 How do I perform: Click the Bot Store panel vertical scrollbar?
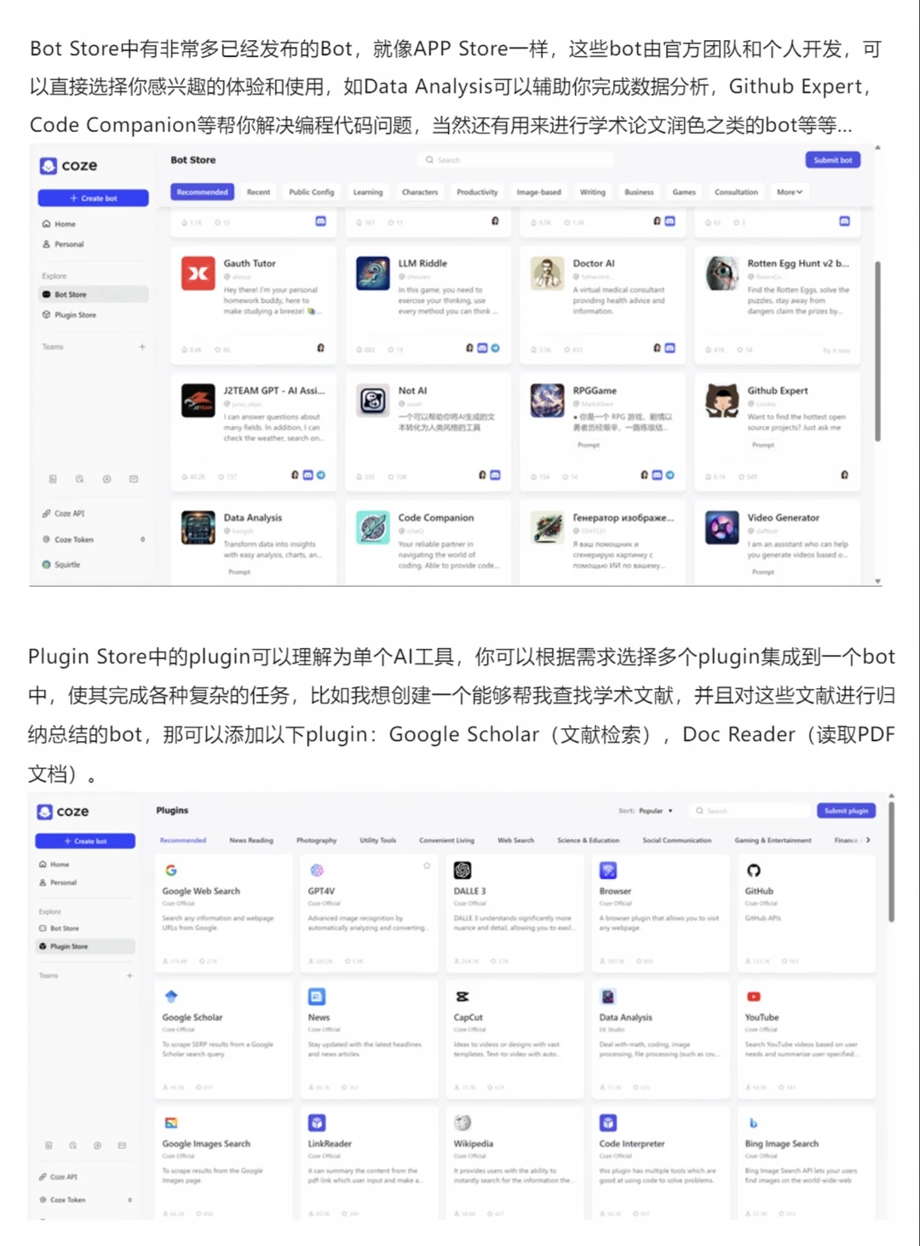pyautogui.click(x=877, y=351)
